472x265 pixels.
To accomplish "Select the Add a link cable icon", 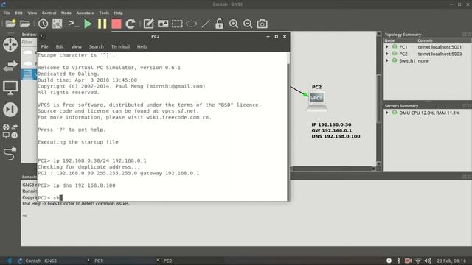I will [10, 153].
